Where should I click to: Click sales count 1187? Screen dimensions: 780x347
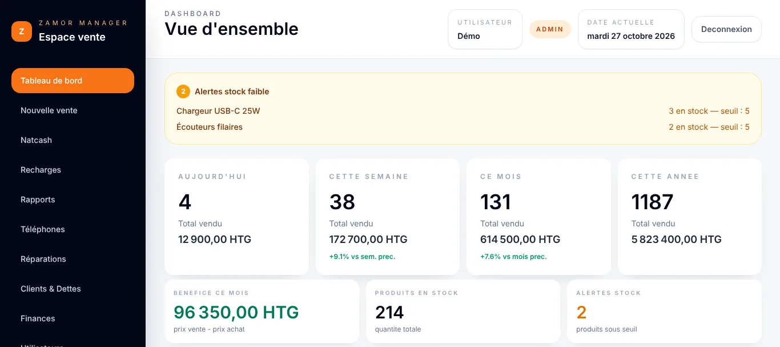click(652, 202)
